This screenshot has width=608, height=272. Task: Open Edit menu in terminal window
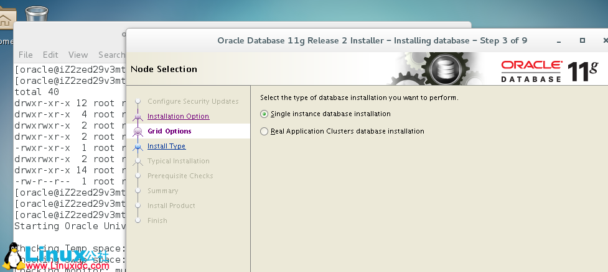tap(50, 55)
